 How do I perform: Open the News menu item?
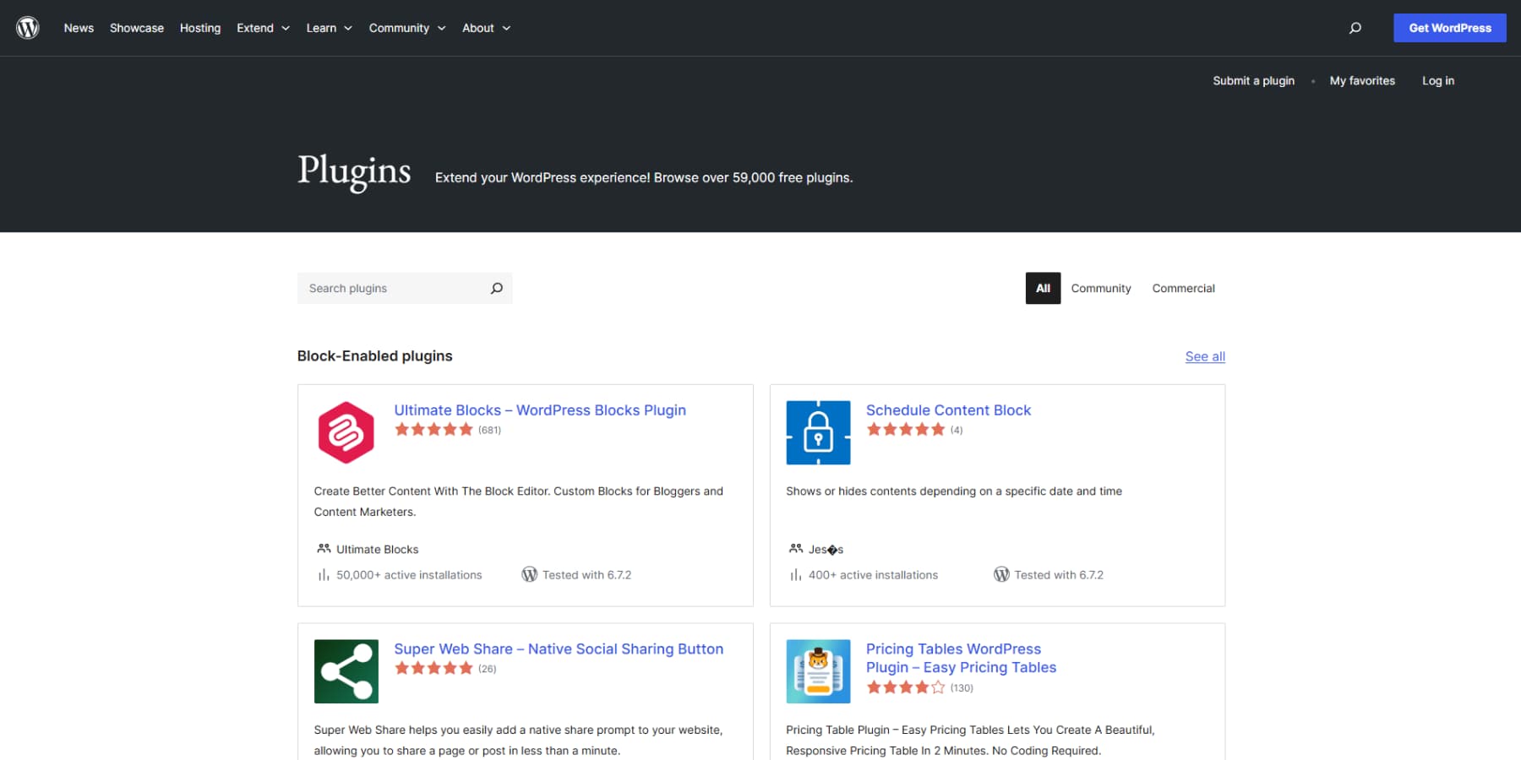tap(79, 28)
